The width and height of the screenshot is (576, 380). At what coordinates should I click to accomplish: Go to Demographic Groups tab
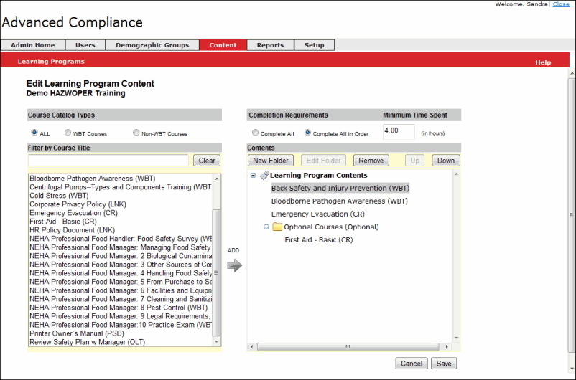click(x=152, y=45)
